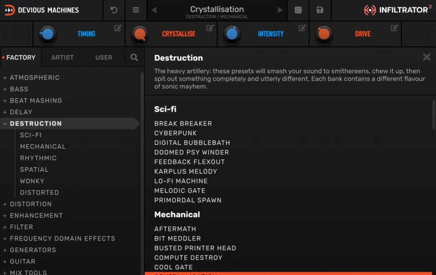
Task: Expand the Beat Mashing category
Action: pyautogui.click(x=5, y=101)
